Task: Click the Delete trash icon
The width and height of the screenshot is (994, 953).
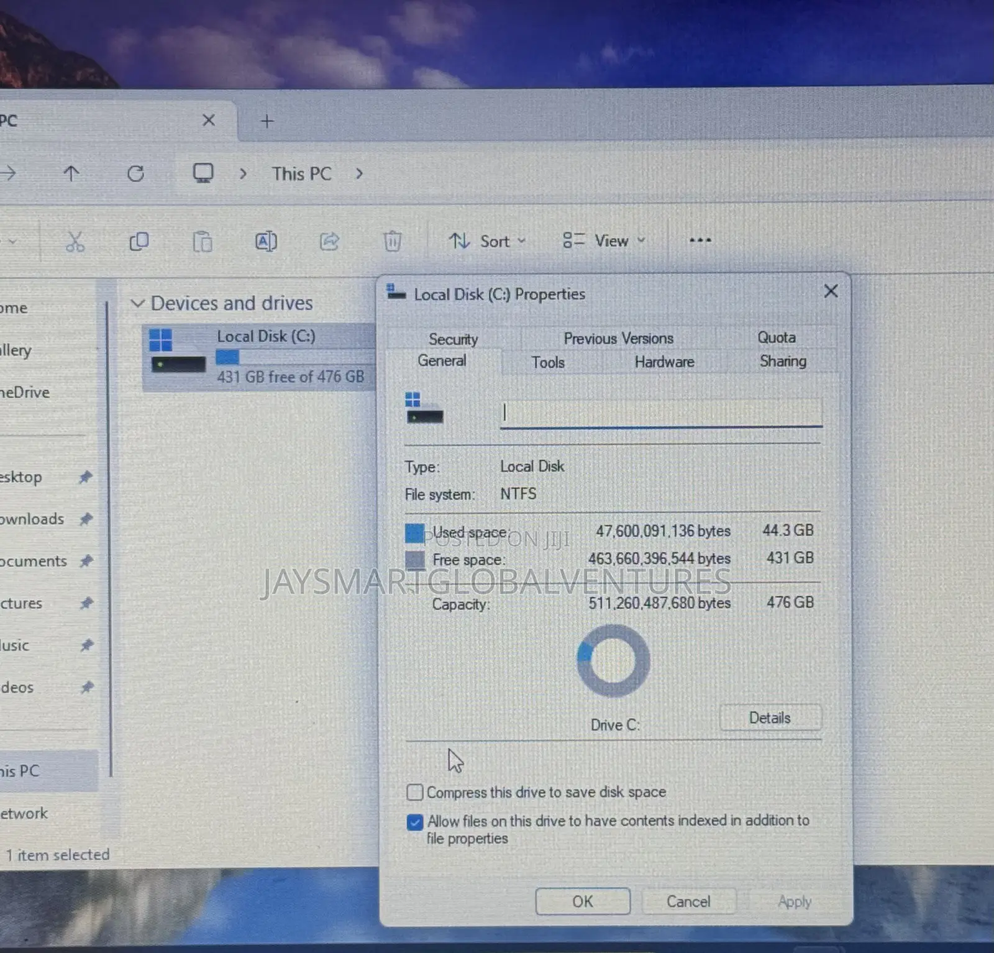Action: (x=392, y=241)
